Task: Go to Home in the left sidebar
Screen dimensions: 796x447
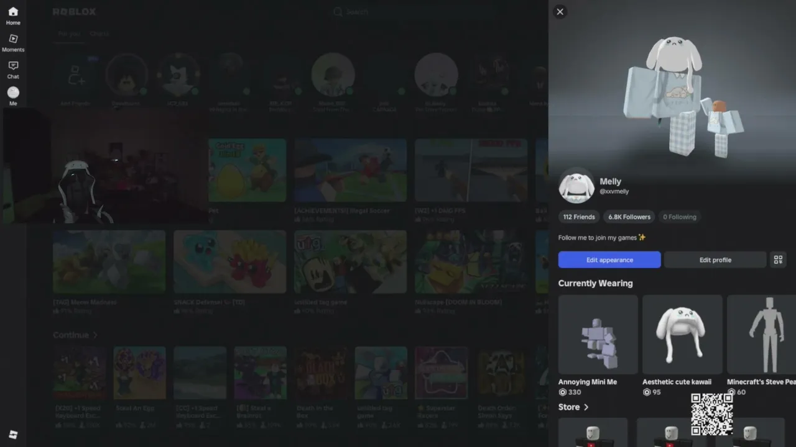Action: tap(13, 16)
